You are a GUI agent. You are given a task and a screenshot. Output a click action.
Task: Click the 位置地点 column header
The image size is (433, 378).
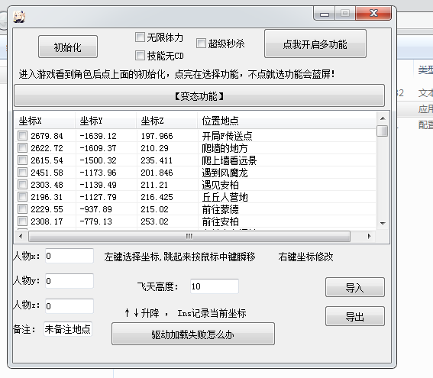[x=286, y=121]
